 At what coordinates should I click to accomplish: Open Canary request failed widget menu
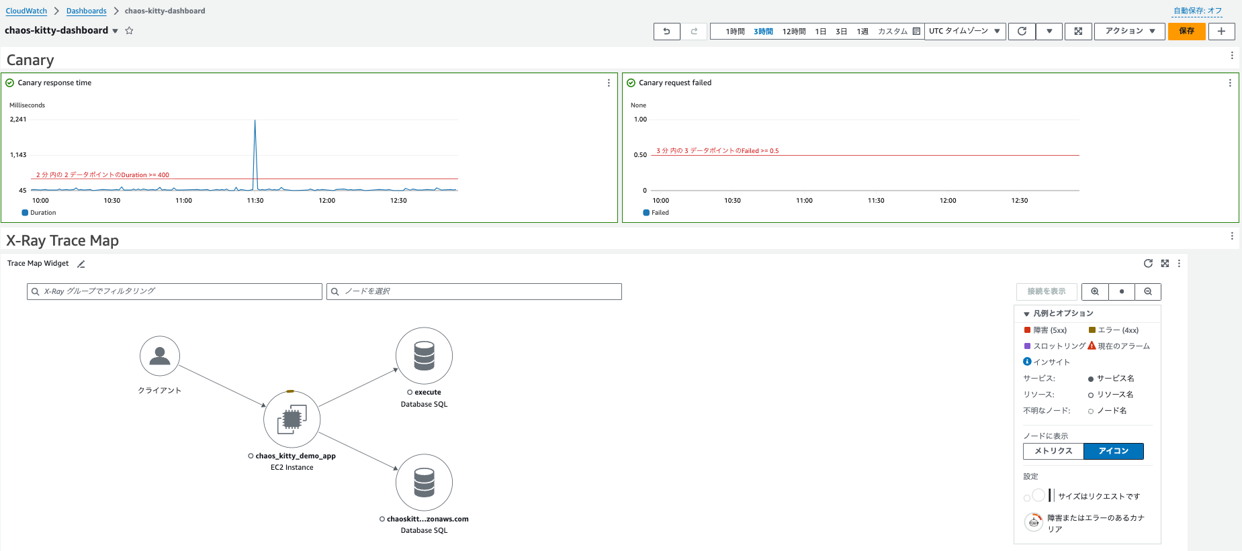click(x=1230, y=83)
